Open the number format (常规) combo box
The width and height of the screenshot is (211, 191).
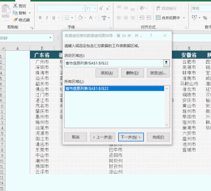pos(201,9)
